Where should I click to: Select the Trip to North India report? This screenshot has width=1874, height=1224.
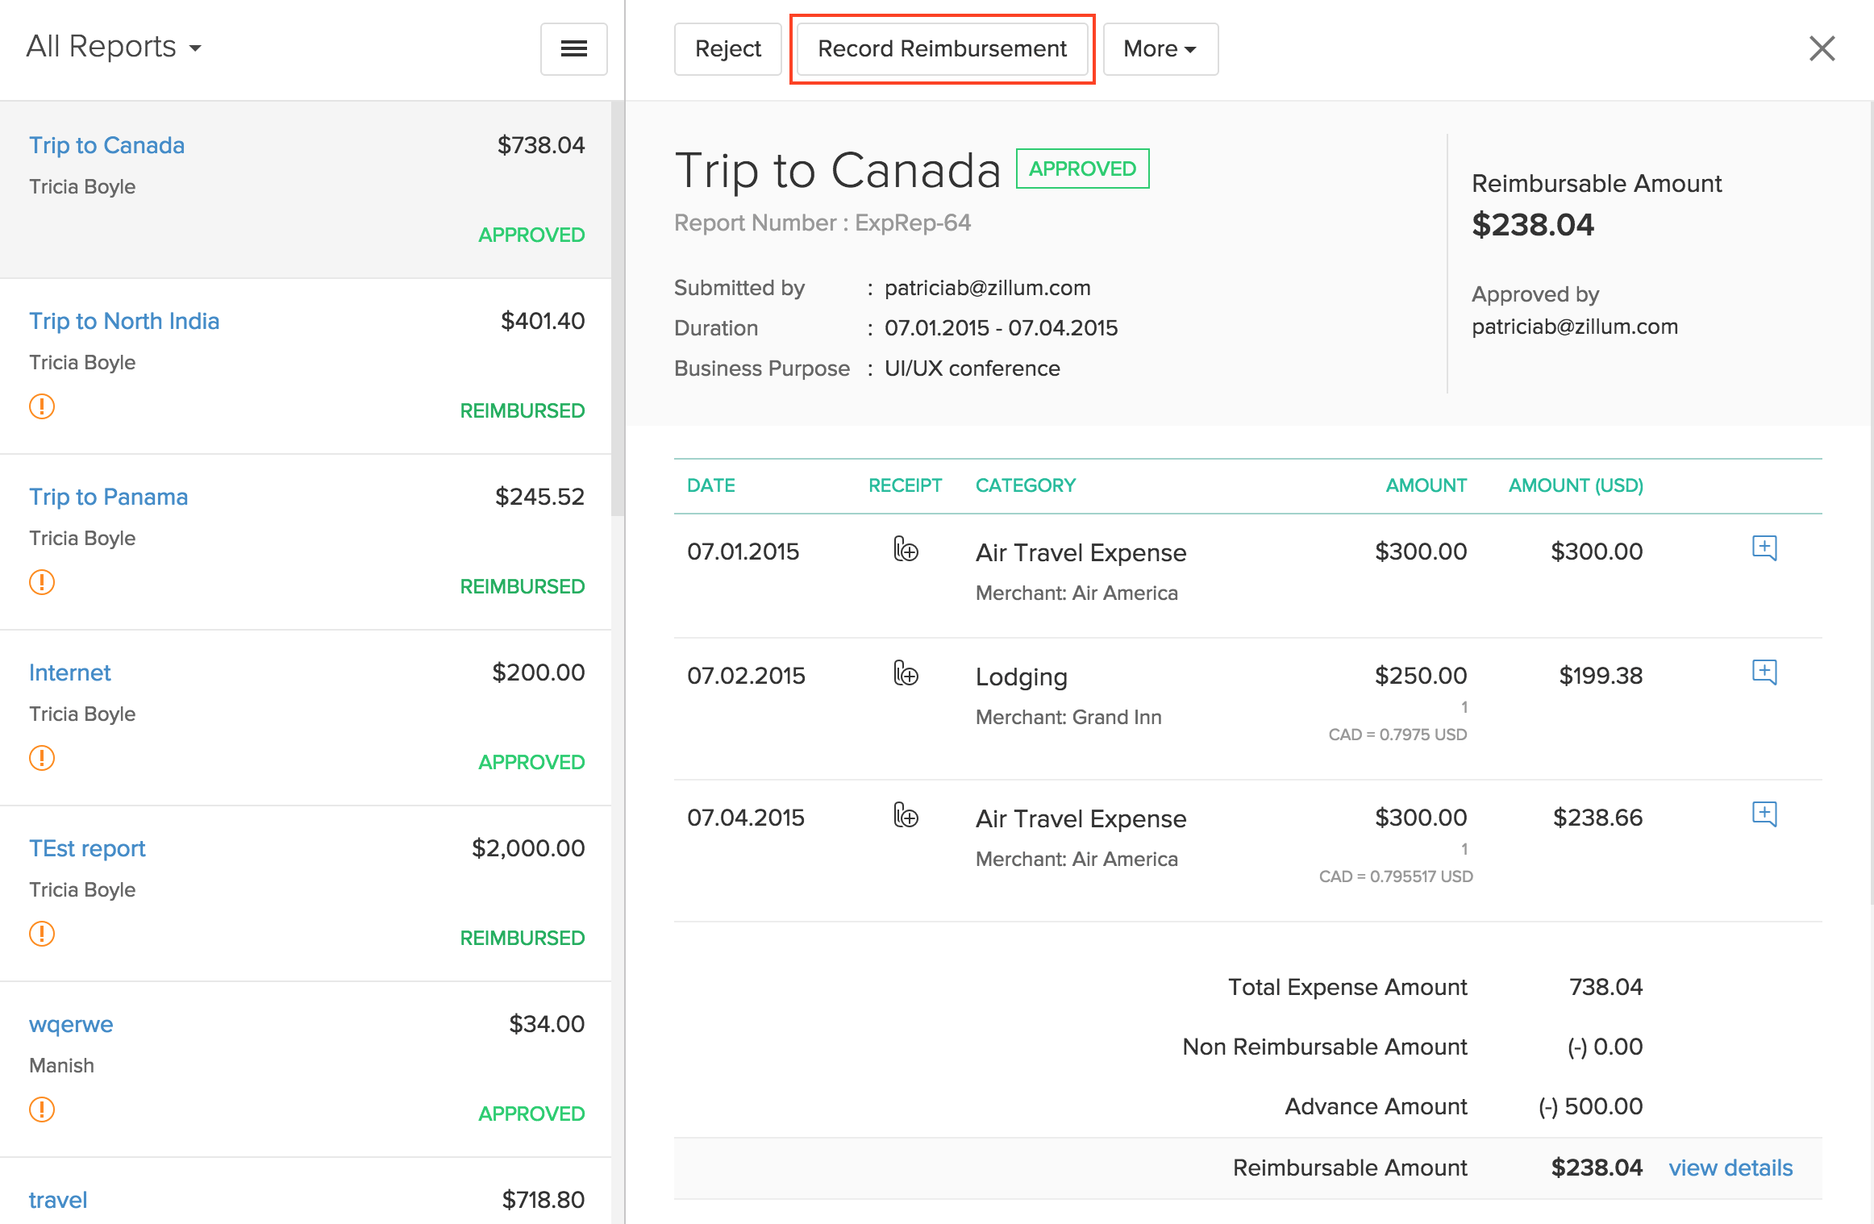coord(123,321)
